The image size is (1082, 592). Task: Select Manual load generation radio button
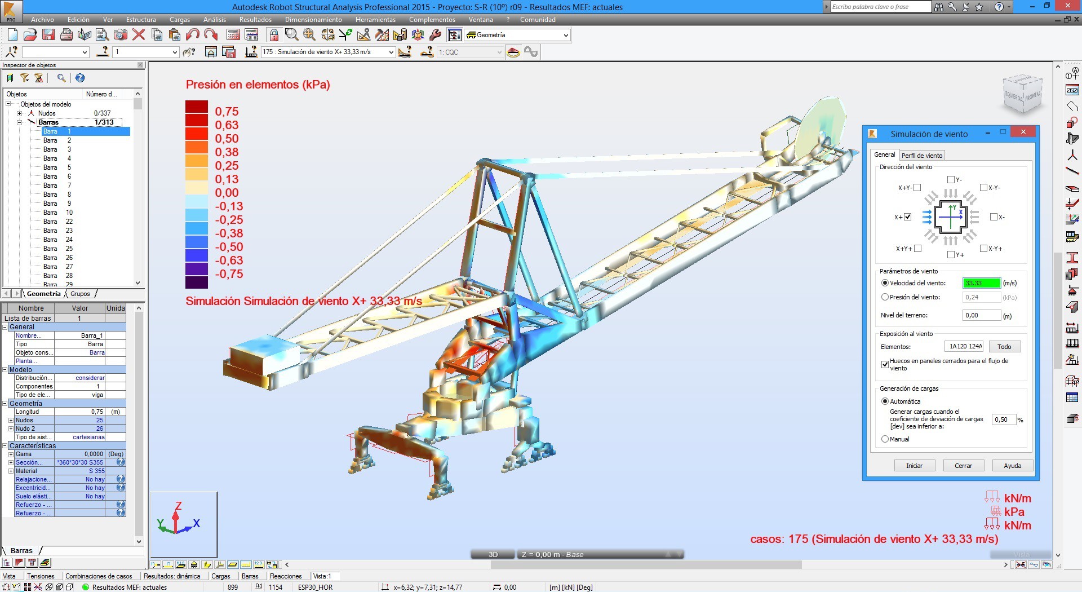click(x=885, y=439)
